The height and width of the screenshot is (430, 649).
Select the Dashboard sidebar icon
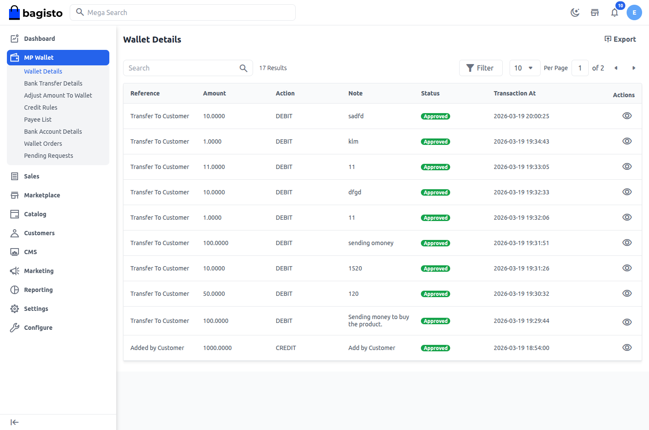click(14, 38)
